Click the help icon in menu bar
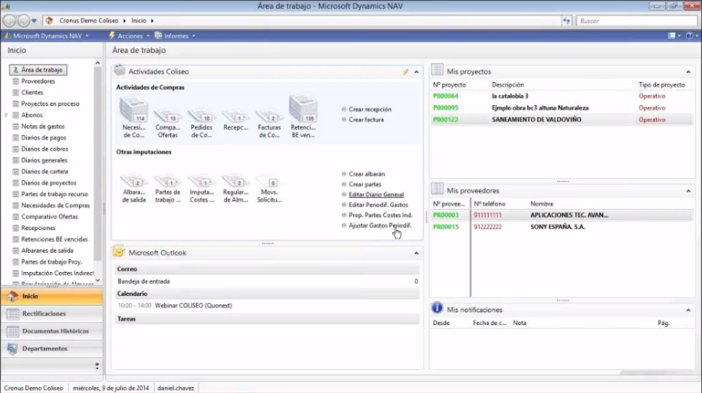The height and width of the screenshot is (393, 702). click(689, 36)
